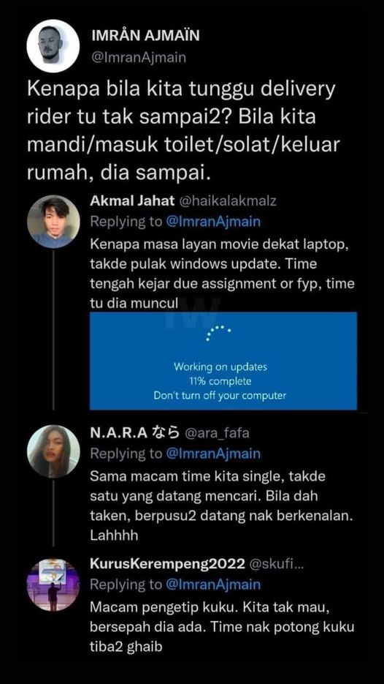Image resolution: width=384 pixels, height=684 pixels.
Task: Open N.A.R.A's reply about being single
Action: pyautogui.click(x=220, y=506)
